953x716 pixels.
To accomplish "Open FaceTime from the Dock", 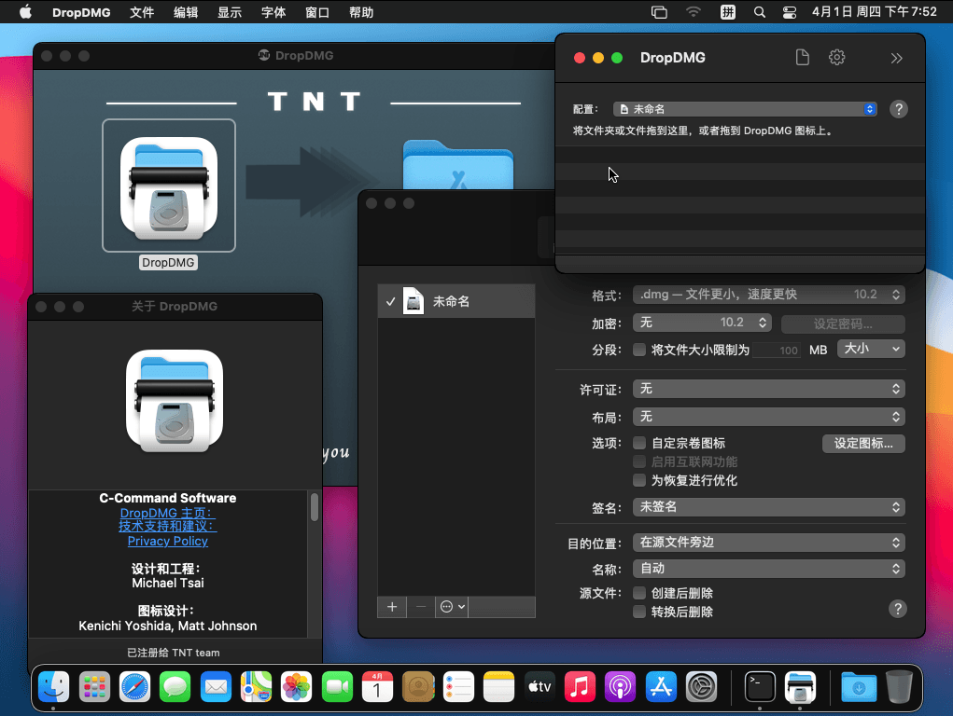I will tap(337, 687).
